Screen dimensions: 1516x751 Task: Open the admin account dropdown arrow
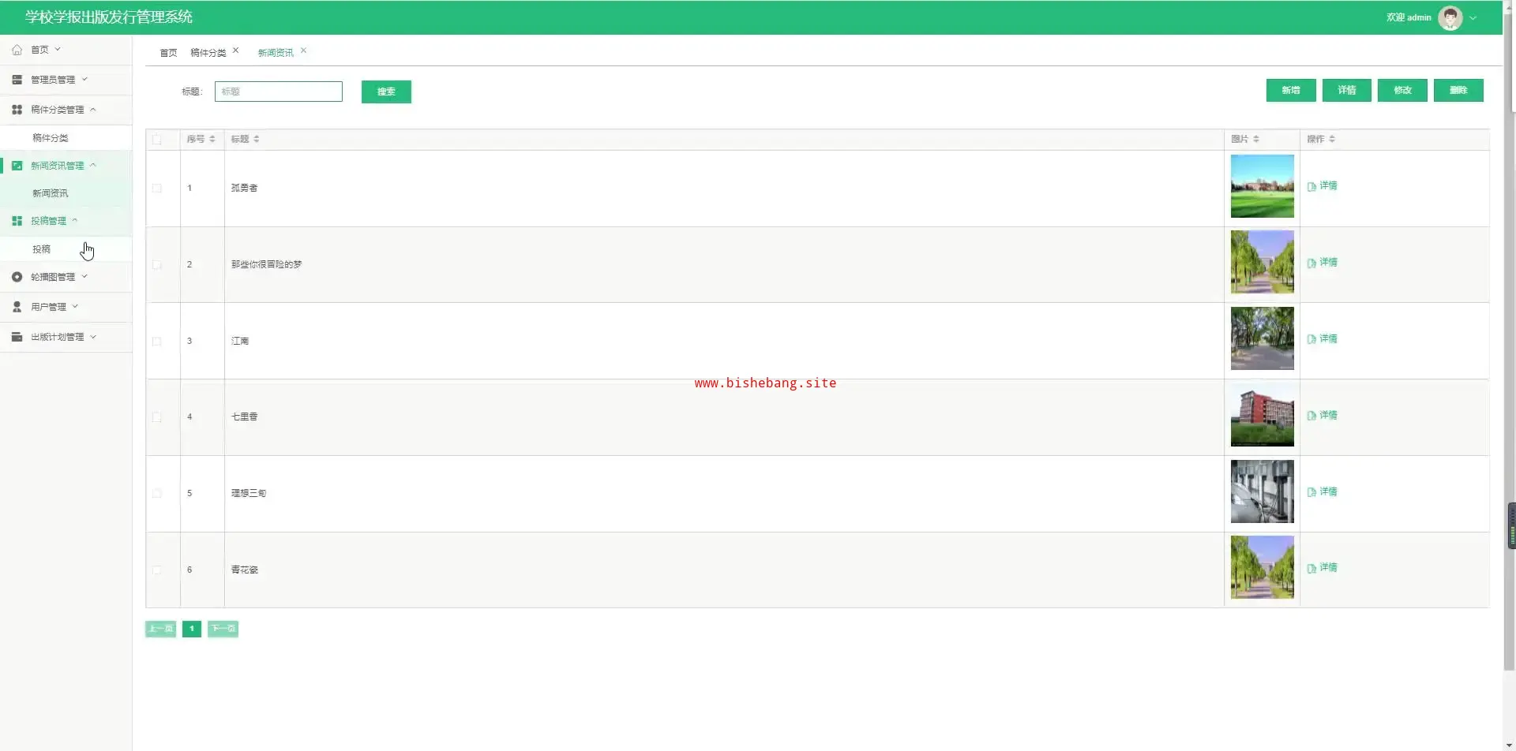pyautogui.click(x=1473, y=17)
